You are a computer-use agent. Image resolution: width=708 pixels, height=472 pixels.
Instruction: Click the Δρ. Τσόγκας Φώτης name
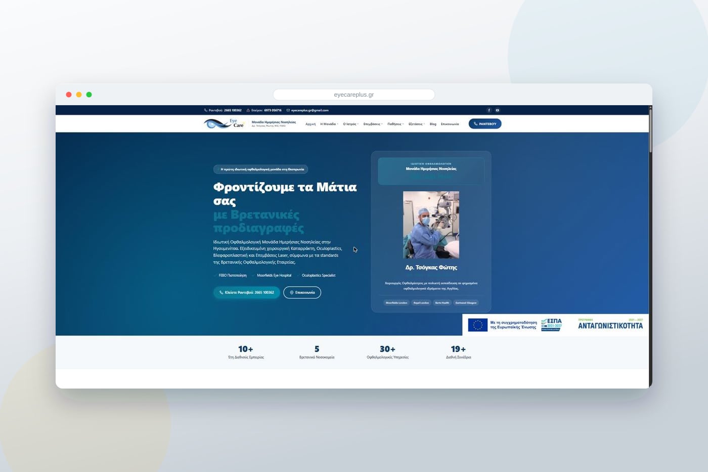coord(431,267)
